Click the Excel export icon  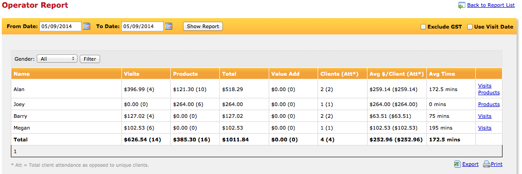tap(457, 164)
